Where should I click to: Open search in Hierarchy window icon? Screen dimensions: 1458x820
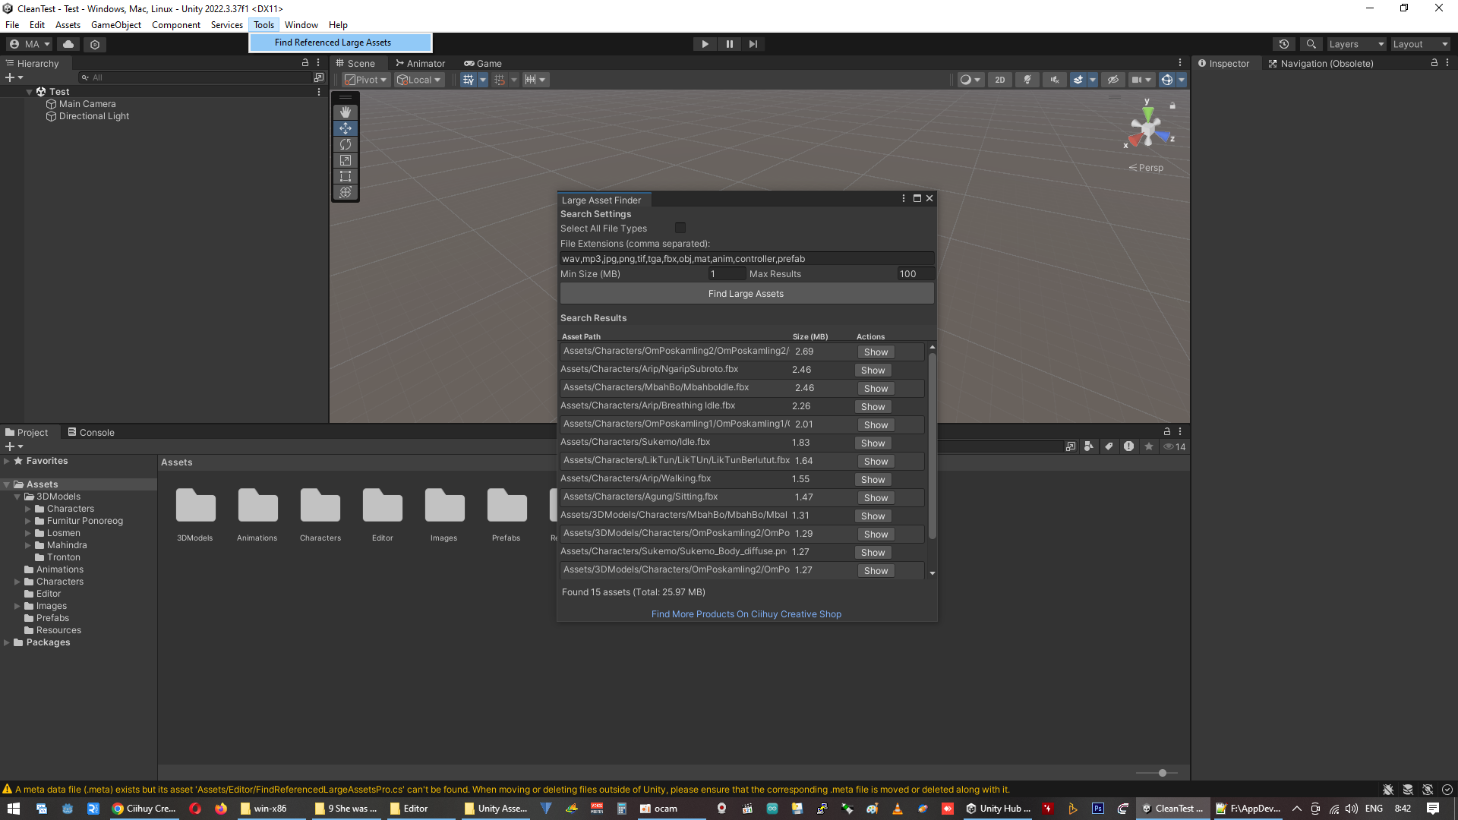pos(319,77)
